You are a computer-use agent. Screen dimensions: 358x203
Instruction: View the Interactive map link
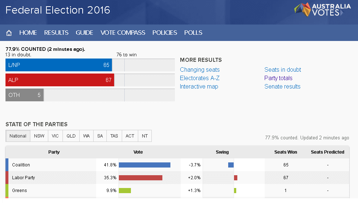click(199, 87)
